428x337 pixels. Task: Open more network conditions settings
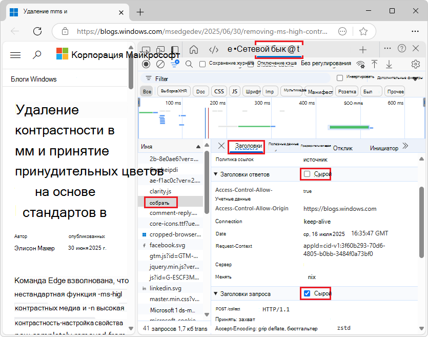[361, 64]
